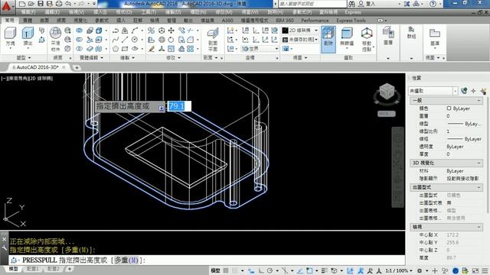Toggle polar tracking in the status bar

tap(270, 270)
